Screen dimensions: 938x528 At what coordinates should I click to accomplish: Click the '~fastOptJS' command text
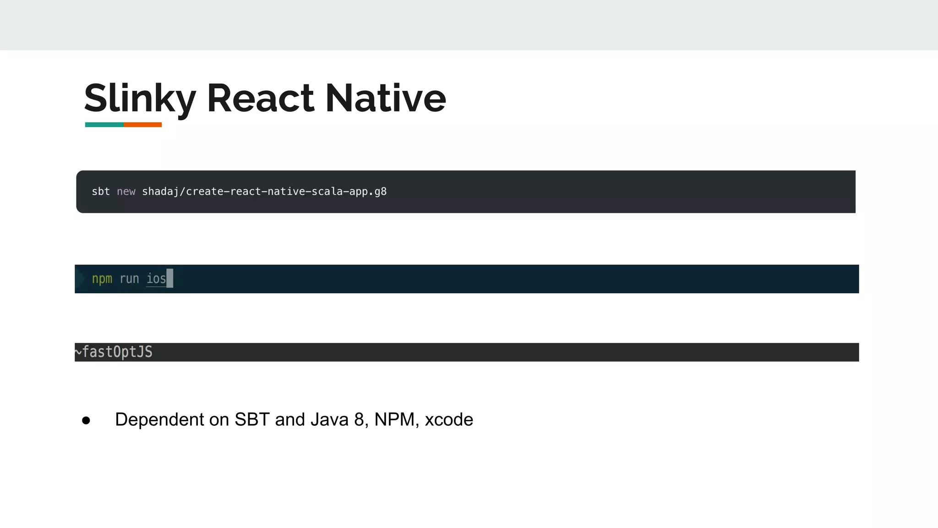coord(114,352)
